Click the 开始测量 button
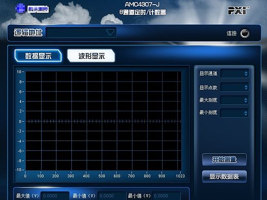The image size is (267, 200). [224, 159]
